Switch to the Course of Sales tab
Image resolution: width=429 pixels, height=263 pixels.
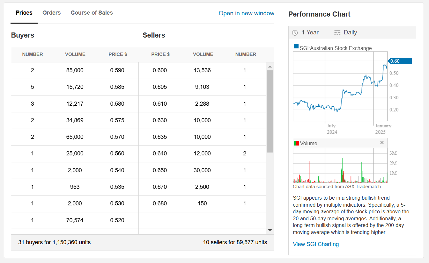pyautogui.click(x=92, y=13)
